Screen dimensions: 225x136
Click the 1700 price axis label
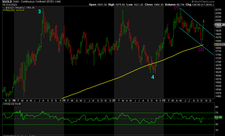tap(218, 62)
